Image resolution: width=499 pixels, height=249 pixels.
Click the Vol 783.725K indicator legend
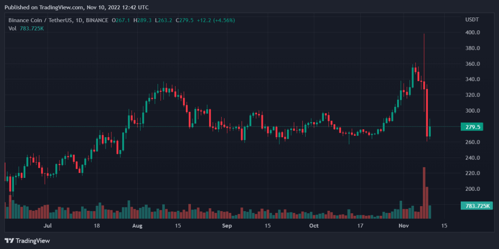coord(26,28)
